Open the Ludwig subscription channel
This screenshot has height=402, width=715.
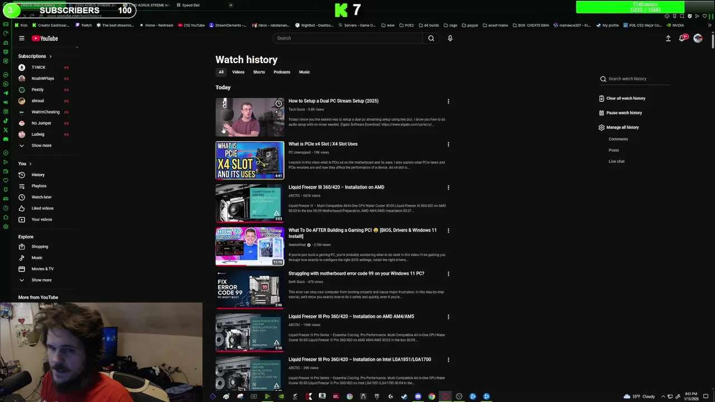38,134
